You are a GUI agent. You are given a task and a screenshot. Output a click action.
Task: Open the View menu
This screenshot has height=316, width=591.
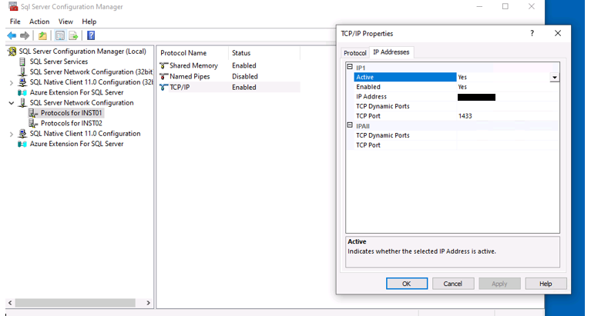click(x=65, y=22)
